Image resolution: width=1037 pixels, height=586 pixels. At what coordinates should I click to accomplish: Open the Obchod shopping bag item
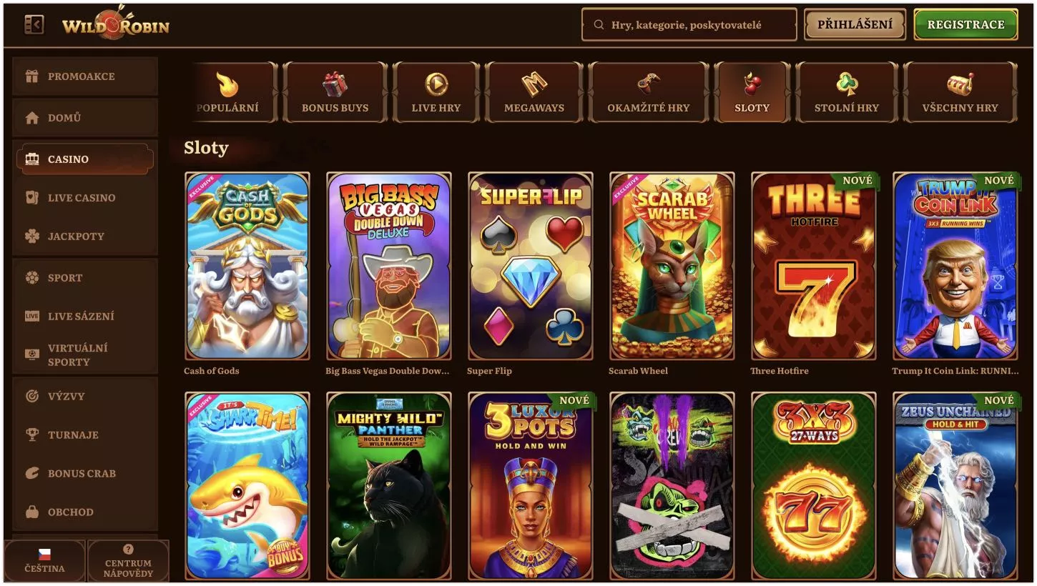(85, 512)
